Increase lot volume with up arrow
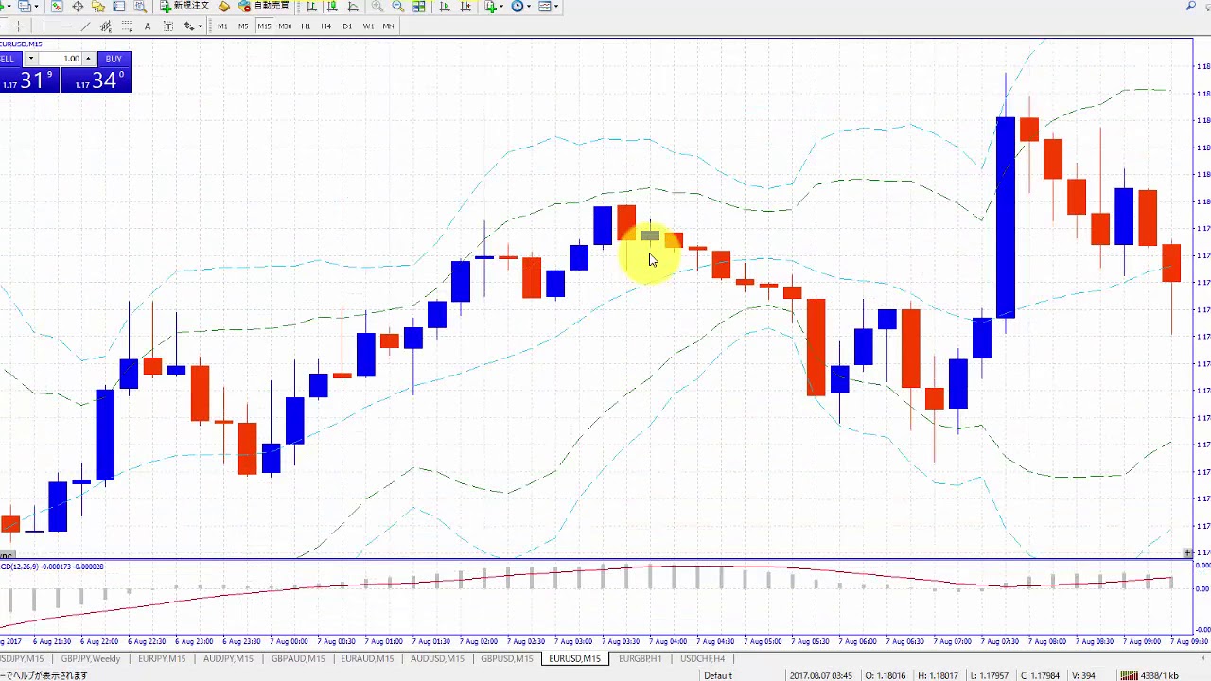Viewport: 1211px width, 681px height. click(x=88, y=57)
